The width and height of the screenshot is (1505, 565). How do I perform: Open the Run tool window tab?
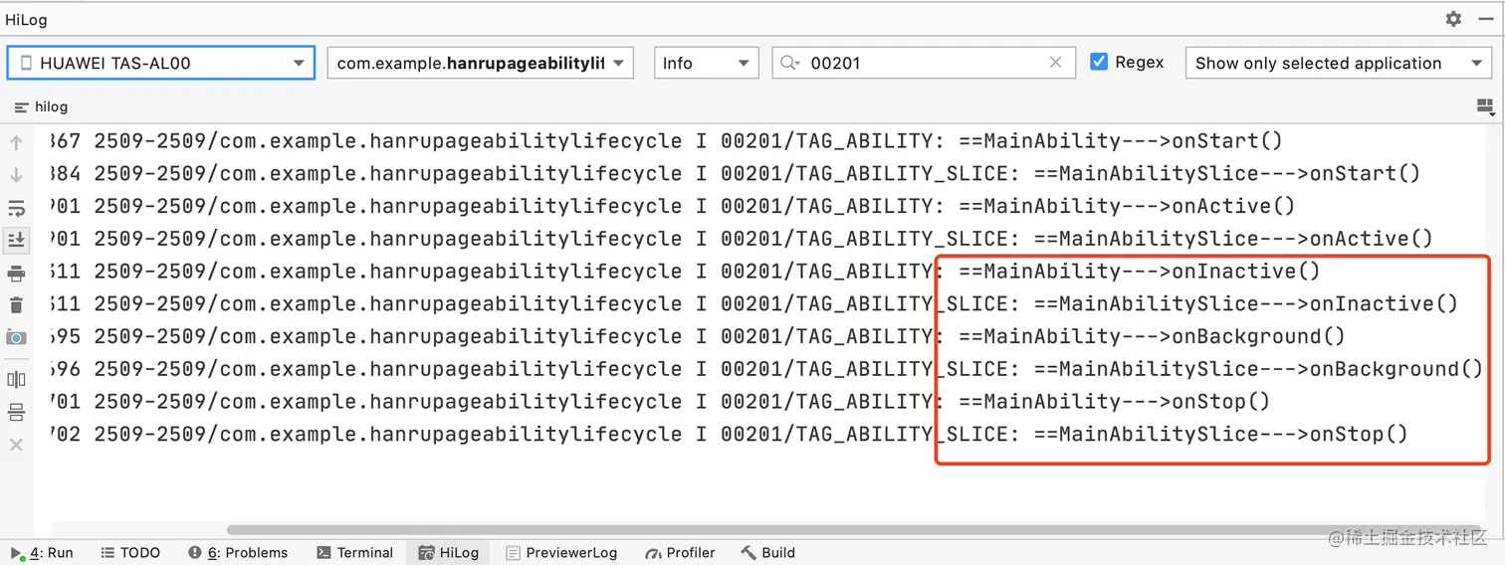[43, 553]
